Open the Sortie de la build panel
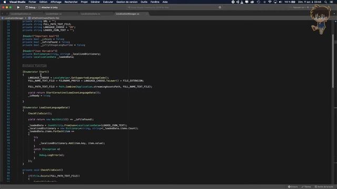The image size is (337, 189). [324, 187]
